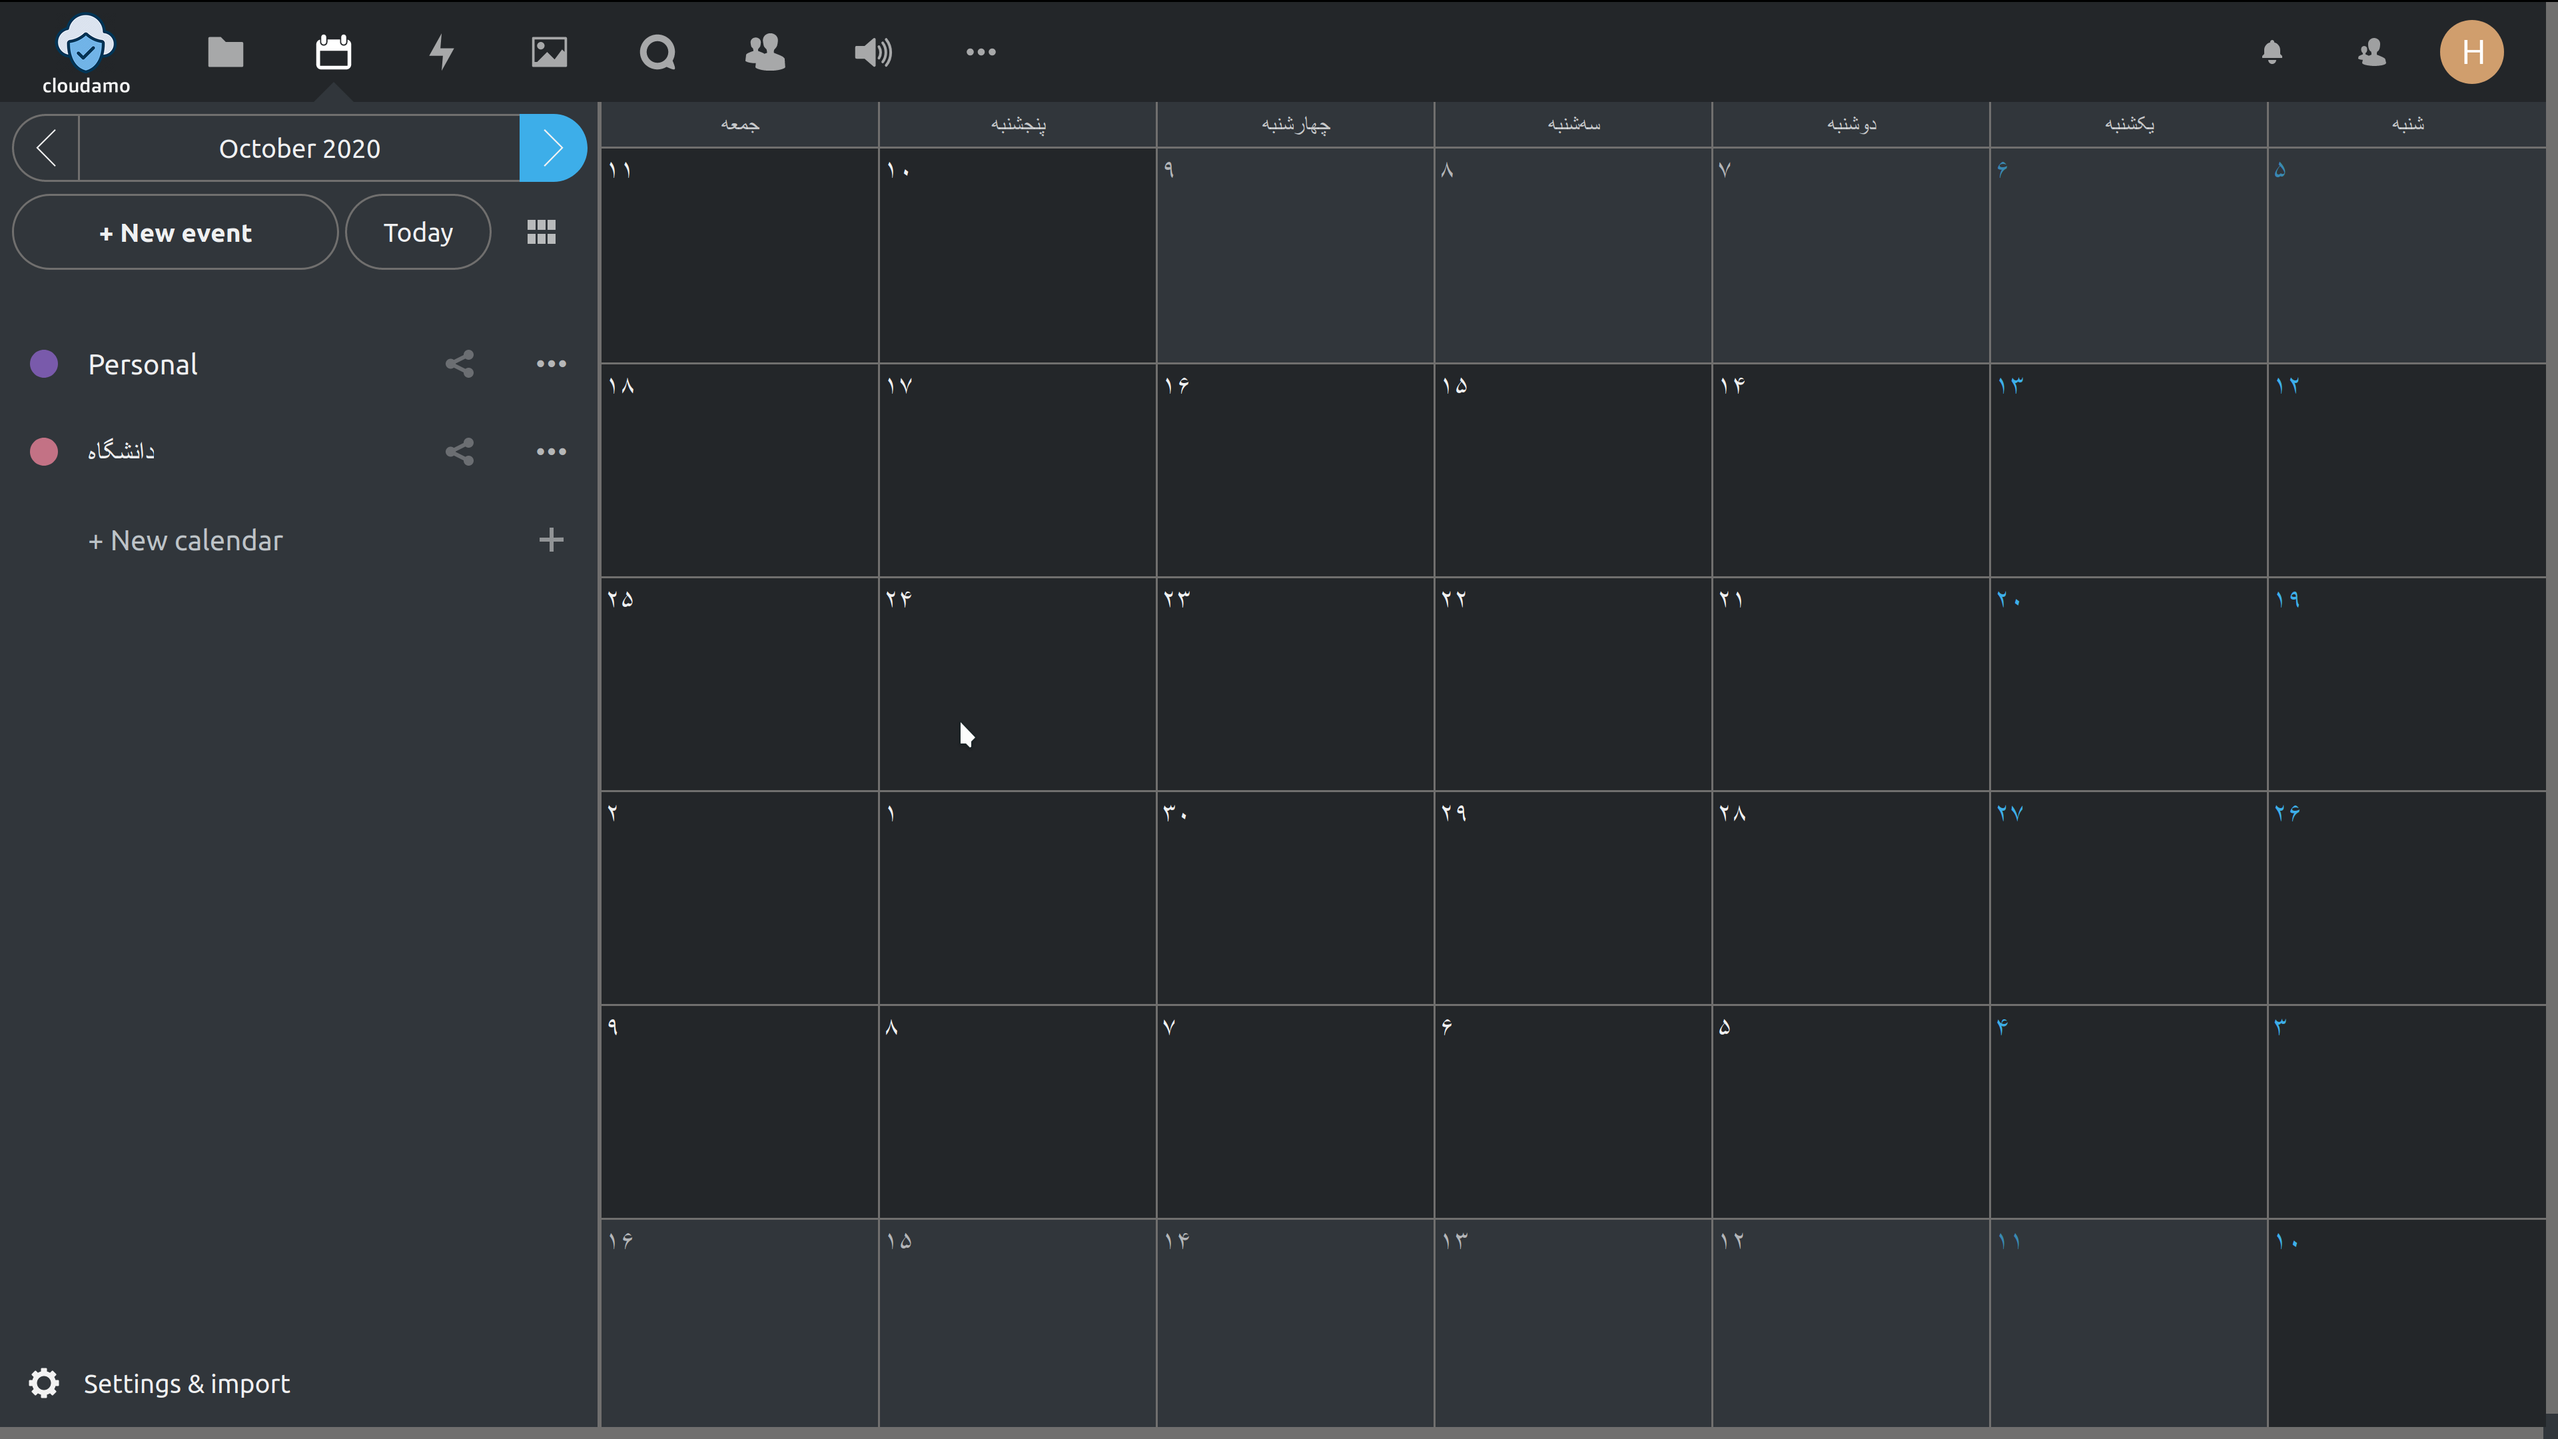Select blue day ۲۰ cell
2558x1439 pixels.
pyautogui.click(x=2129, y=684)
